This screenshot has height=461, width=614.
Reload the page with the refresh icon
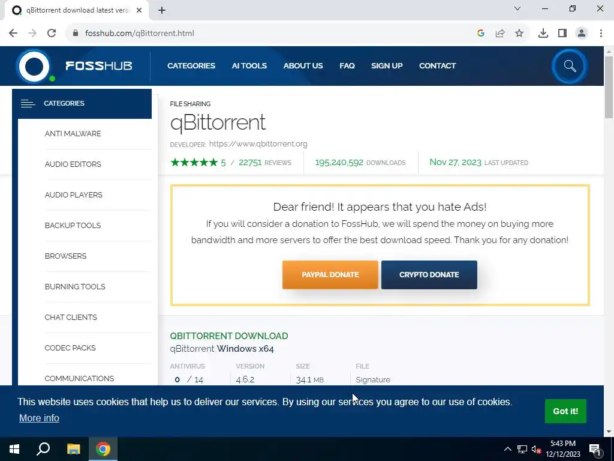52,34
